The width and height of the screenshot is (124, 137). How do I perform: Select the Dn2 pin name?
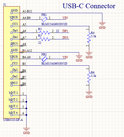(x=15, y=76)
